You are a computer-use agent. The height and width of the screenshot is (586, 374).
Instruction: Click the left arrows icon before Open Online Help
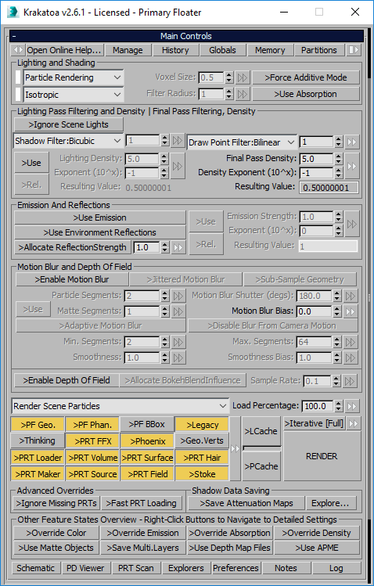(x=18, y=50)
